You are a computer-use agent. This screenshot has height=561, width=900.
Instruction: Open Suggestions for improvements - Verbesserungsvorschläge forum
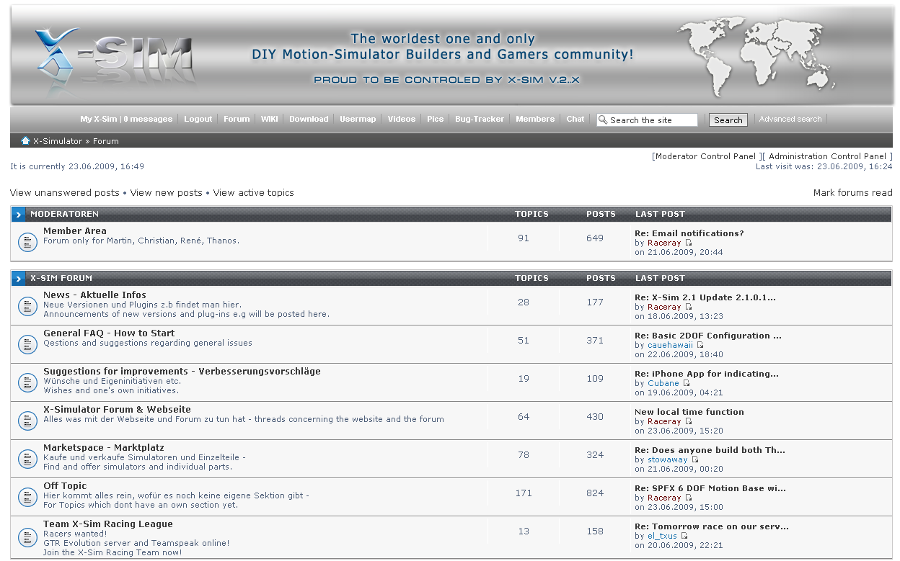[x=182, y=372]
